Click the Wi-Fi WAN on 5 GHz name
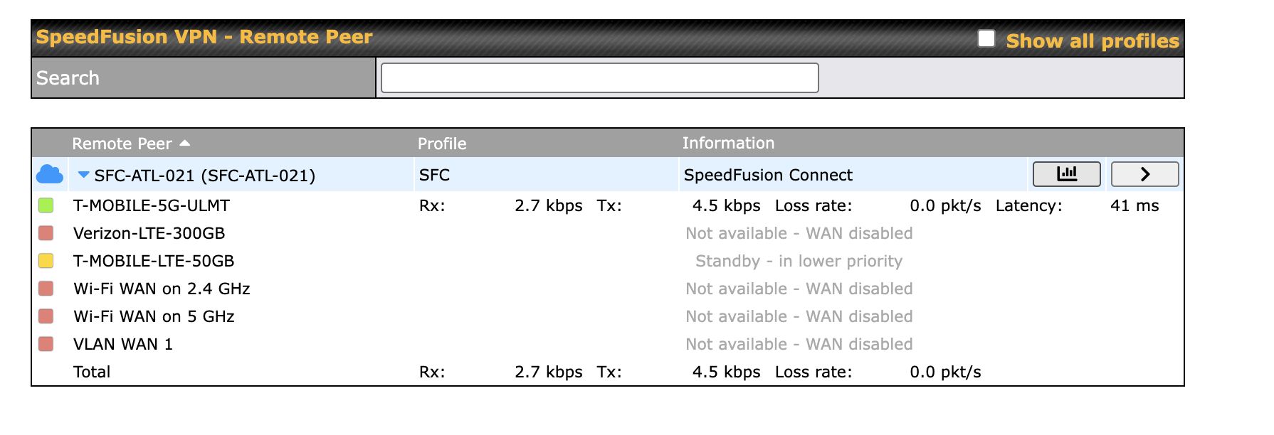 click(x=154, y=316)
